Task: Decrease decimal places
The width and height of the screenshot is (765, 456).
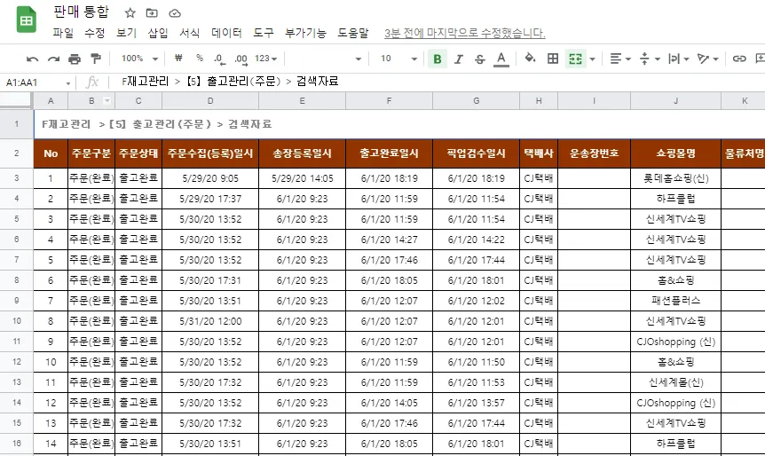Action: [x=219, y=59]
